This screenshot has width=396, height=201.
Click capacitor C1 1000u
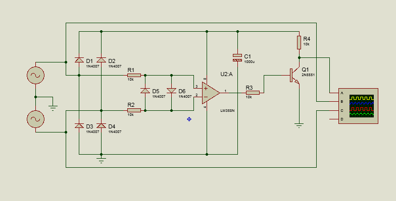pyautogui.click(x=237, y=57)
